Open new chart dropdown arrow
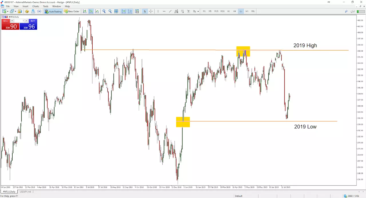 pos(8,11)
